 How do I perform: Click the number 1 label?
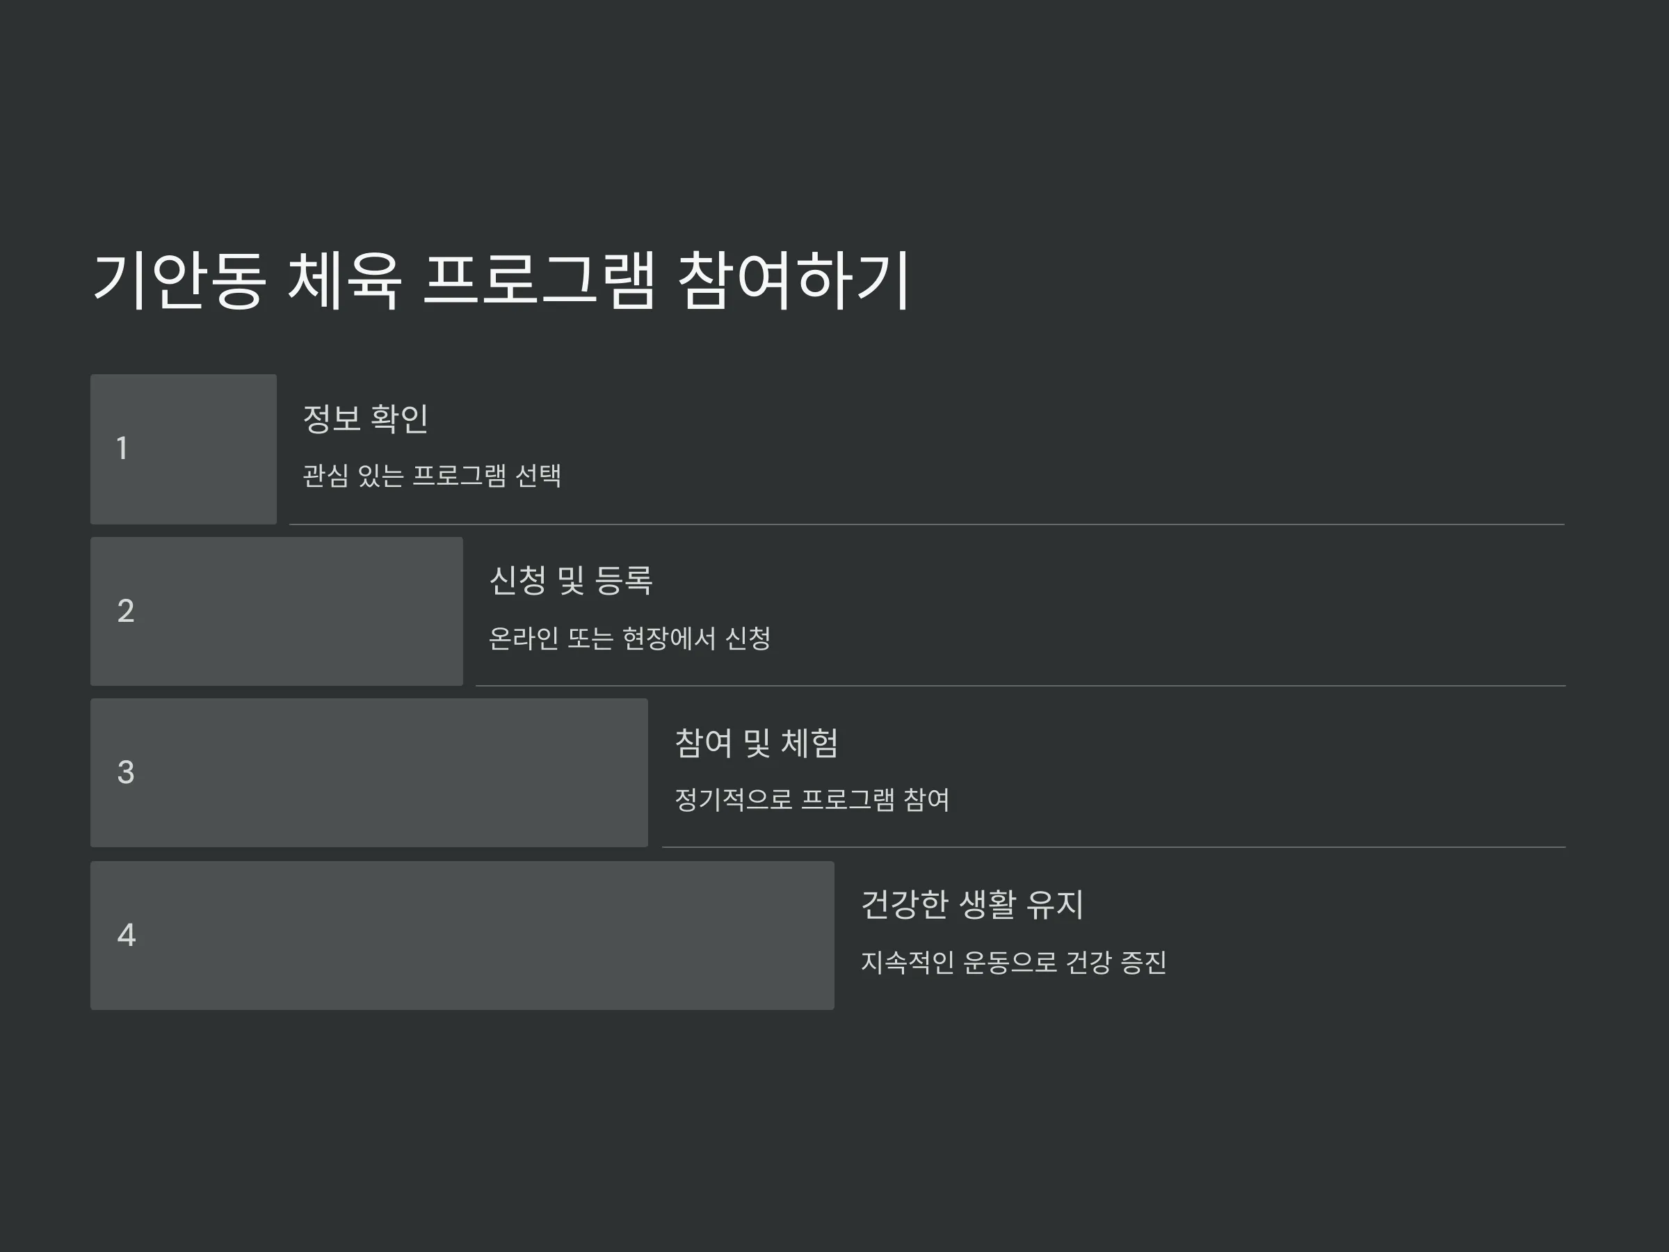122,448
